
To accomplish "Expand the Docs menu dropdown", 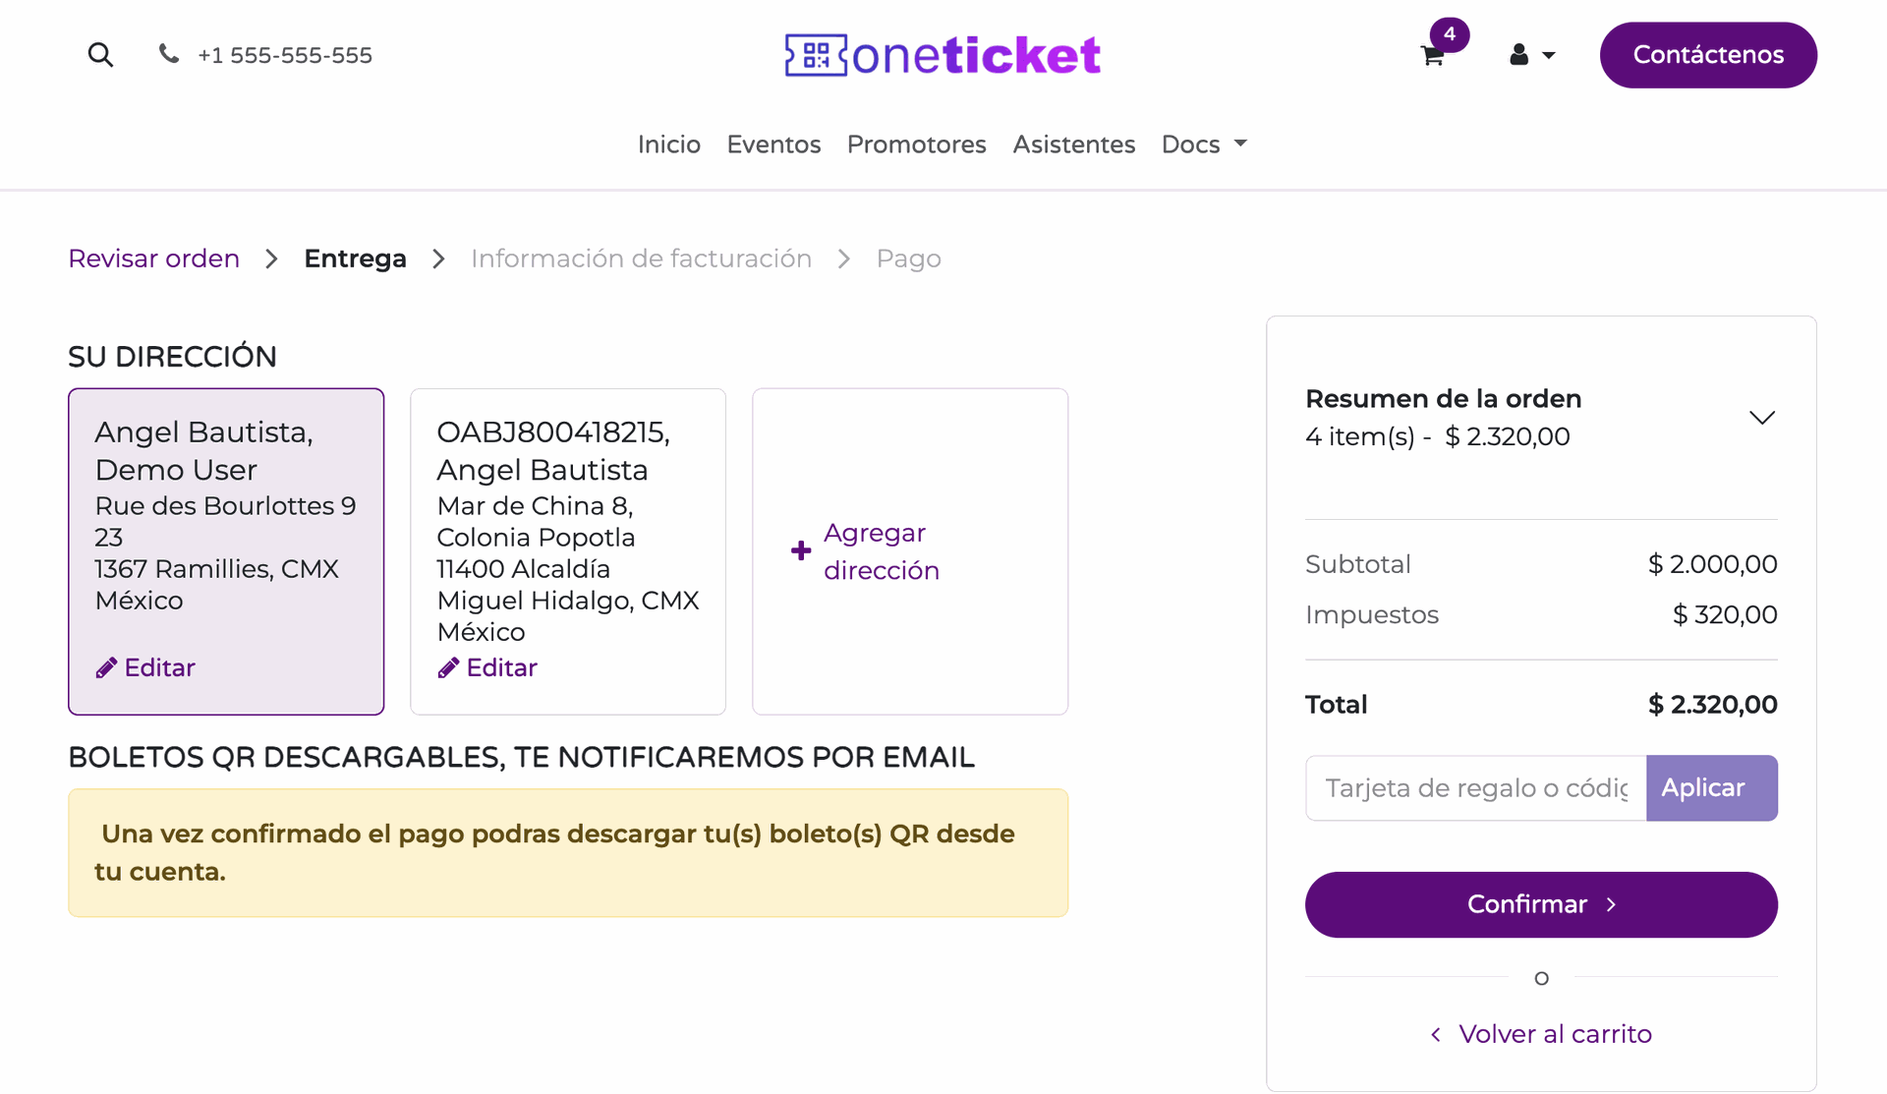I will (x=1204, y=144).
